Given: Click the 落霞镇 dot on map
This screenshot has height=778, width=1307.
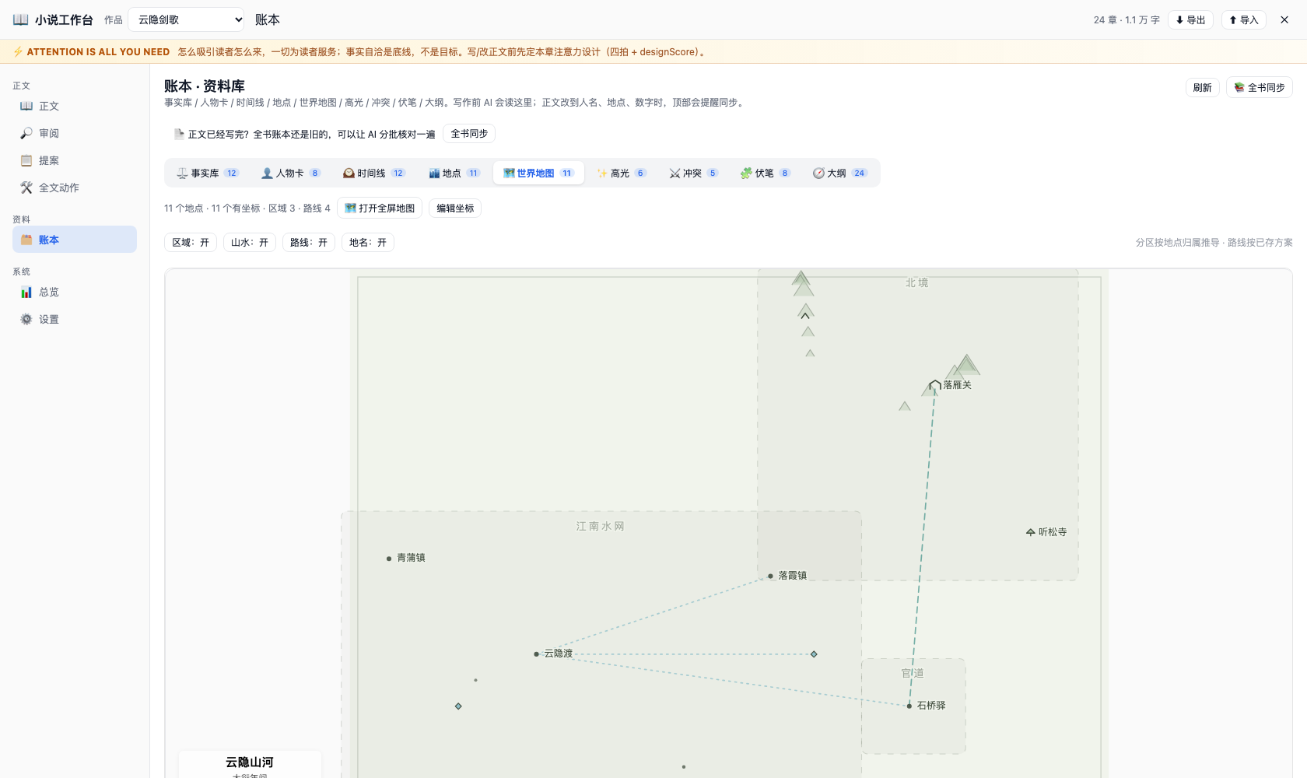Looking at the screenshot, I should click(x=770, y=576).
